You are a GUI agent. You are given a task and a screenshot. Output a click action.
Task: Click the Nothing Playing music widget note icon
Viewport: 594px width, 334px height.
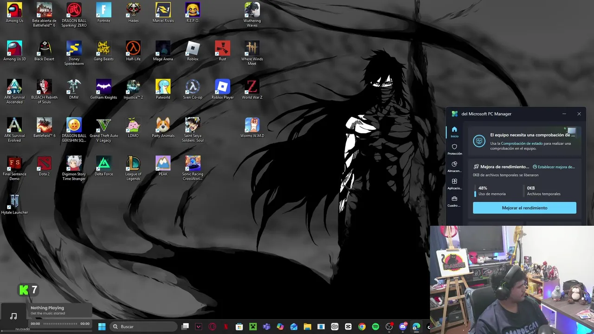[13, 316]
